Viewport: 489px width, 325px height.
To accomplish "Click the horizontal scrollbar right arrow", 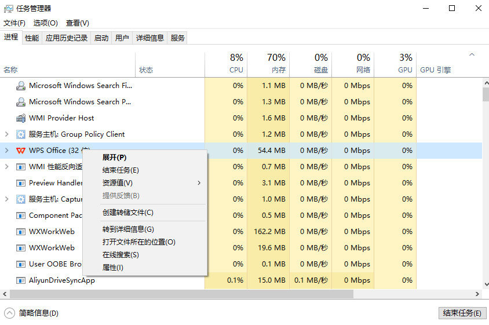I will coord(477,294).
